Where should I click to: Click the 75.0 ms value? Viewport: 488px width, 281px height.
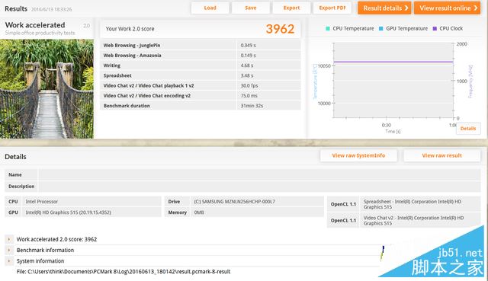[x=249, y=96]
